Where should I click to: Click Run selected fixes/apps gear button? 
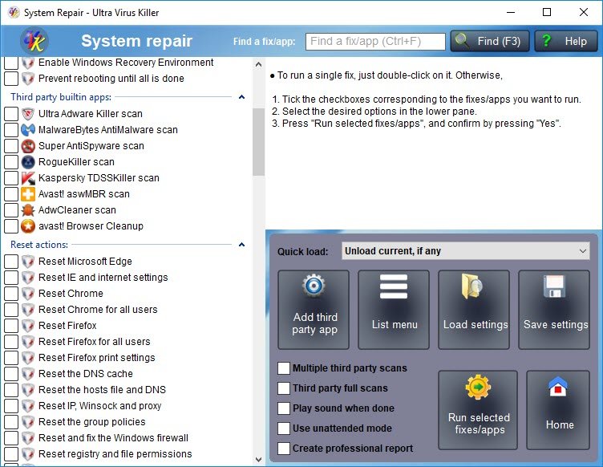click(x=478, y=410)
